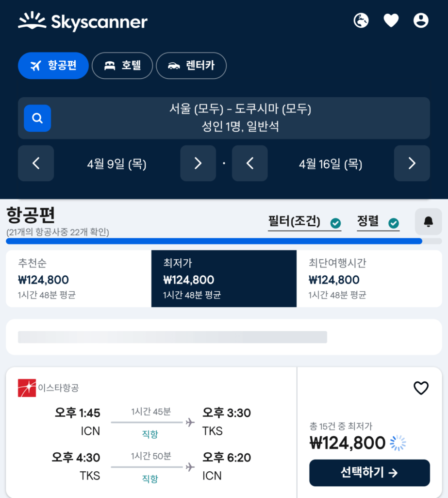The width and height of the screenshot is (448, 498).
Task: Open the 필터(조건) filter options
Action: (x=304, y=222)
